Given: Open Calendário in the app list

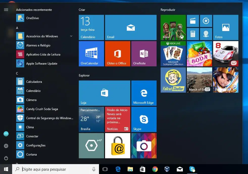Looking at the screenshot, I should (45, 91).
